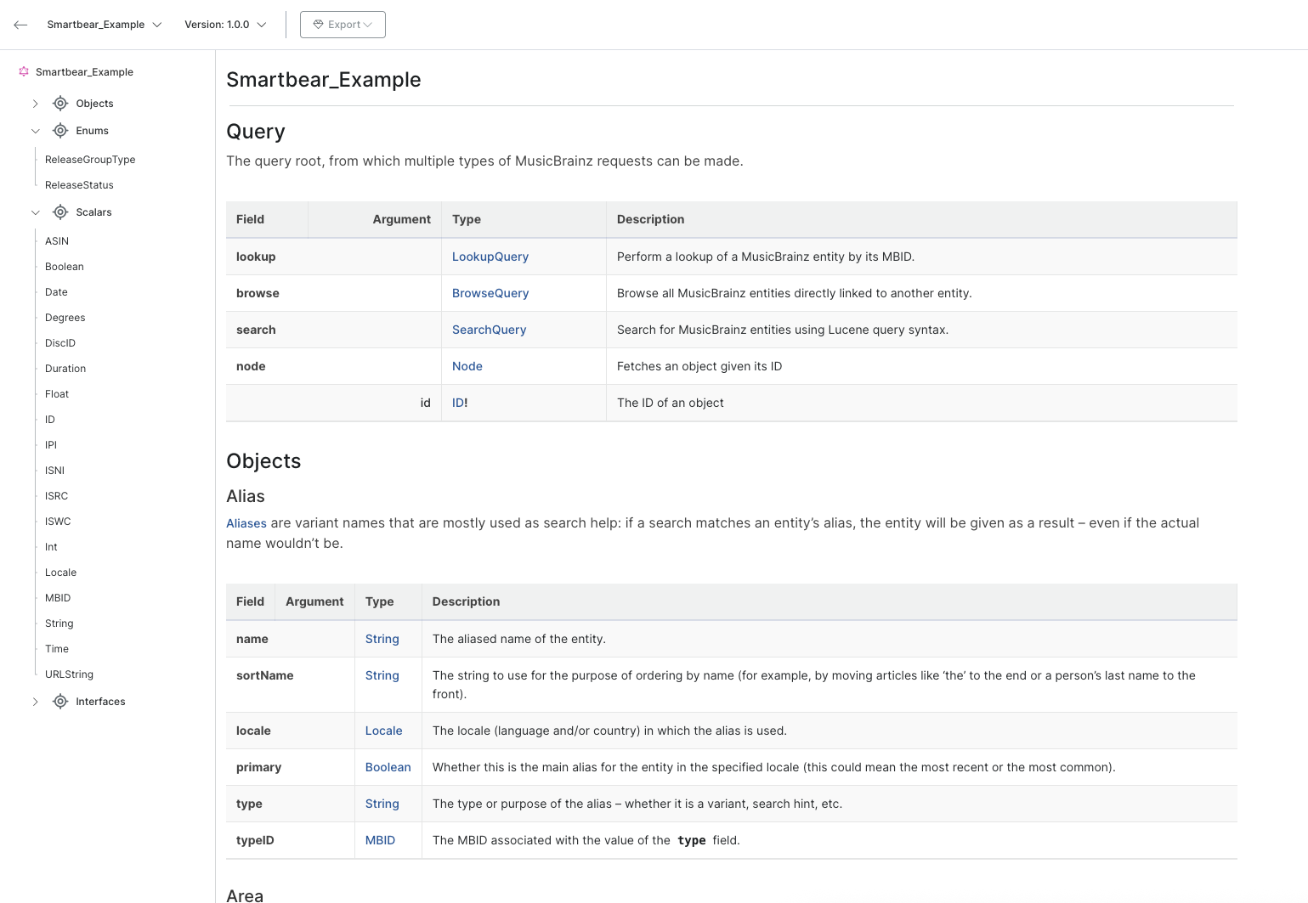Select the Duration scalar in the sidebar

pos(65,368)
